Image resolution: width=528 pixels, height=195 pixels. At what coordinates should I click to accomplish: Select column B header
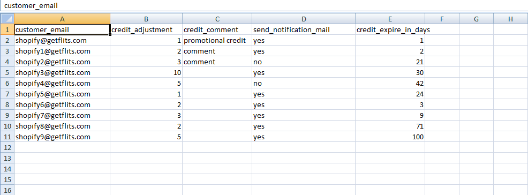pyautogui.click(x=146, y=19)
